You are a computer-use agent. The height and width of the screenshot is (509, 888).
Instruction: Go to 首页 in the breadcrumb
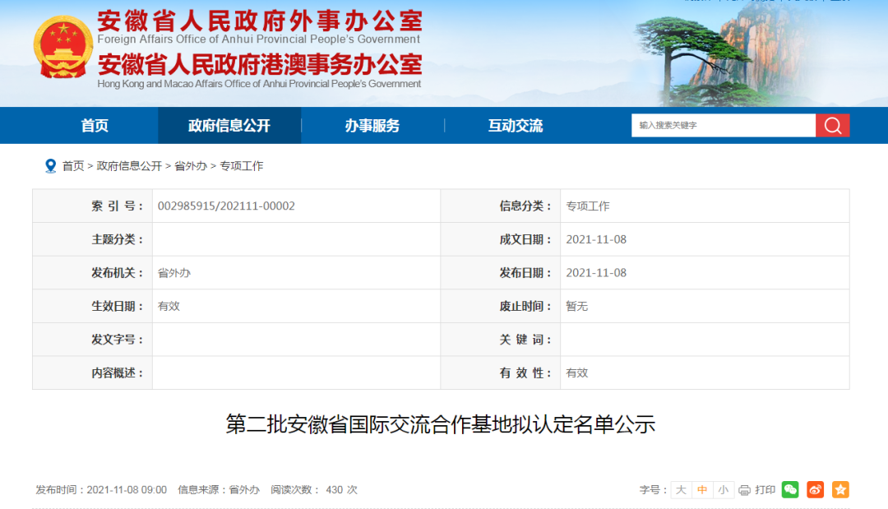(x=73, y=166)
